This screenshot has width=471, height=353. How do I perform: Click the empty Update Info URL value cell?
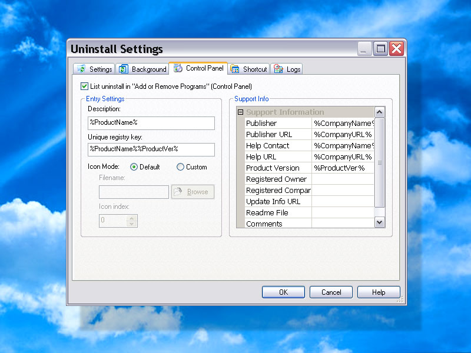coord(343,201)
